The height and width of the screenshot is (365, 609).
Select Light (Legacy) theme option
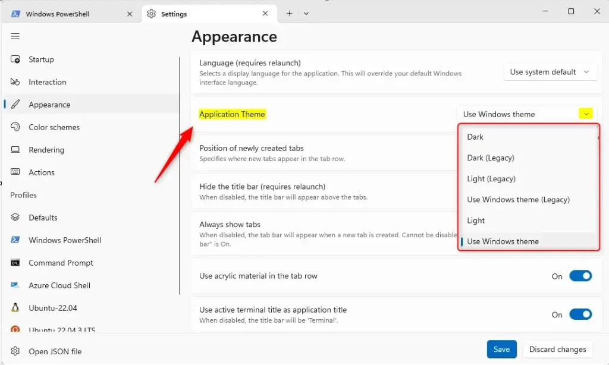[x=528, y=178]
